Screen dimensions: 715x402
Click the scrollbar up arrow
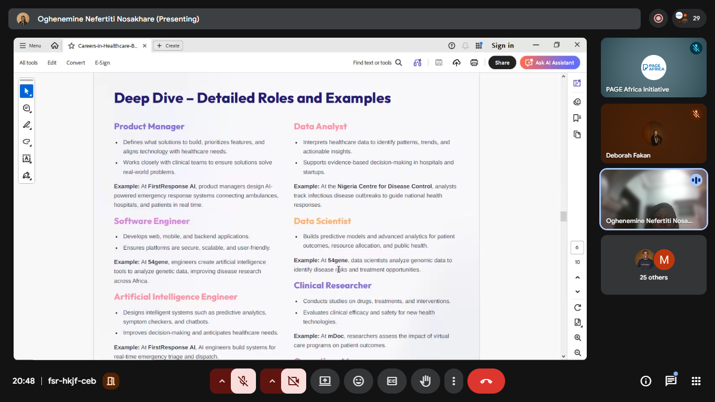(563, 76)
